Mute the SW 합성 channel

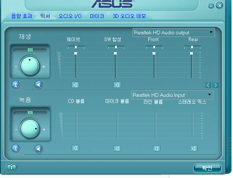(x=117, y=85)
